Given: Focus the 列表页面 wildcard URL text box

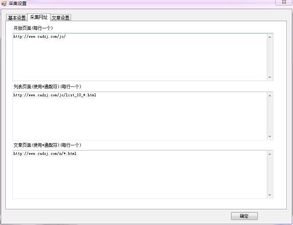Looking at the screenshot, I should [140, 116].
